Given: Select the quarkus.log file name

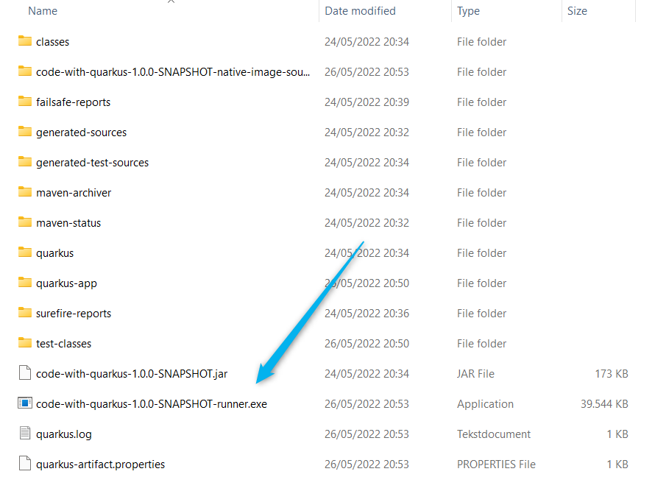Looking at the screenshot, I should [x=64, y=434].
